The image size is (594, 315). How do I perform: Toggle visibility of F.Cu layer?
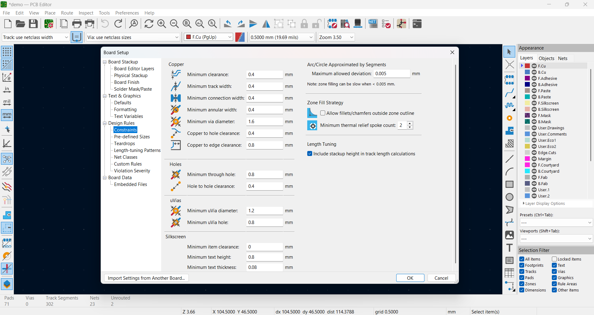pyautogui.click(x=534, y=66)
